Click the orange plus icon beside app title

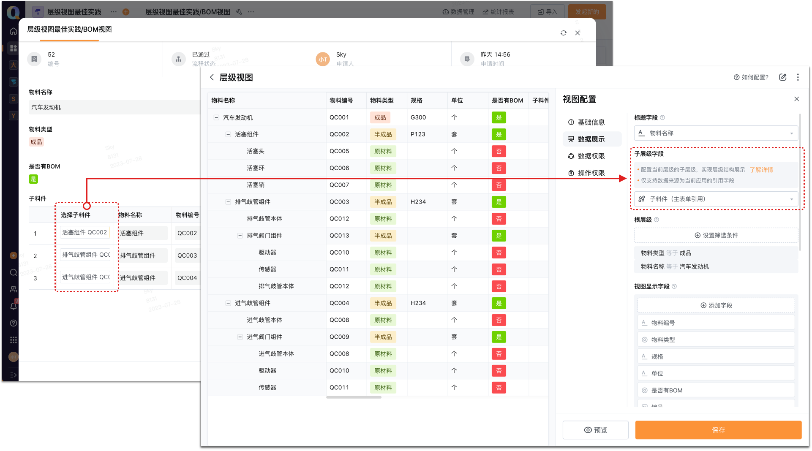click(126, 12)
